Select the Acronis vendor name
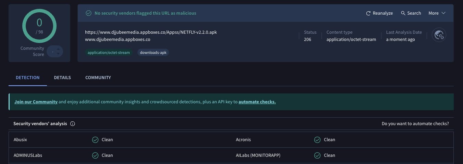This screenshot has height=164, width=463. 243,139
